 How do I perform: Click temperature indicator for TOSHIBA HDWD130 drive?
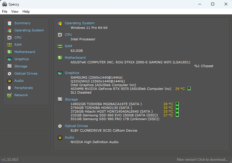(x=177, y=107)
